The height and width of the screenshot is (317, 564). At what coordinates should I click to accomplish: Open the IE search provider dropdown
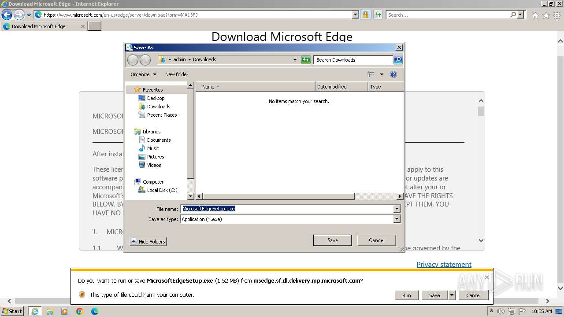[521, 15]
